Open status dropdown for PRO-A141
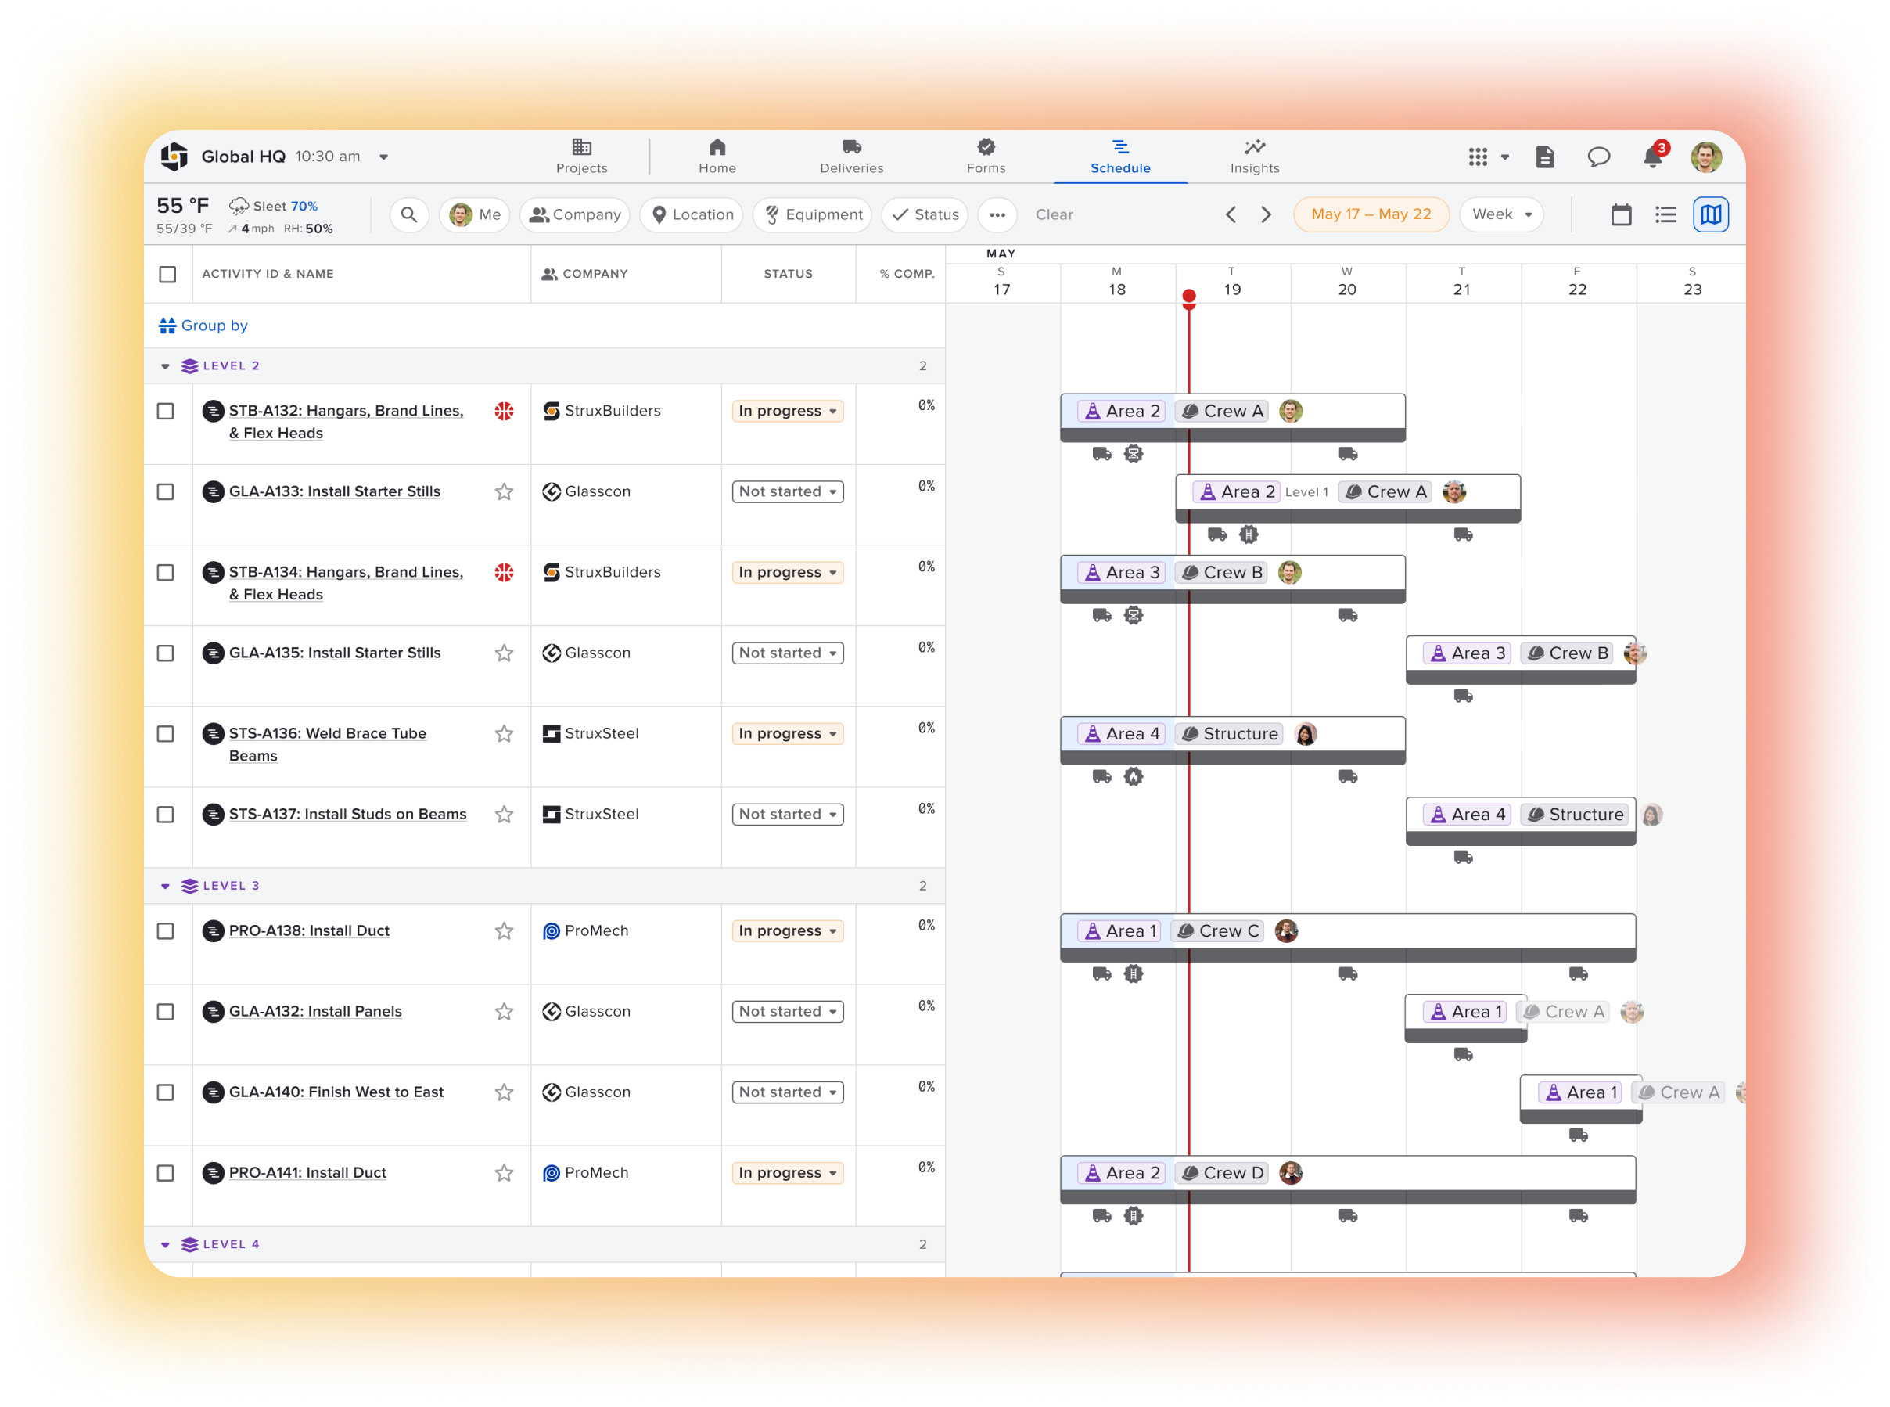This screenshot has width=1890, height=1407. coord(788,1173)
